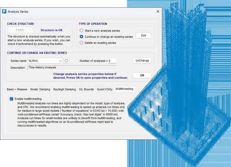Toggle the Enable multithreading checkbox
The image size is (231, 167).
(11, 99)
